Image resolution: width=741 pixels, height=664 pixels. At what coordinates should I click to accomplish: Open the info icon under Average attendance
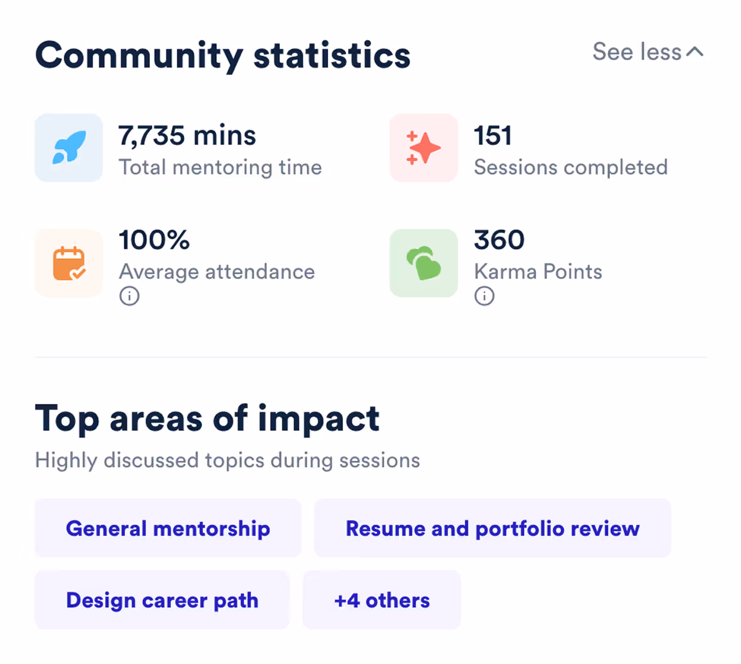[x=129, y=296]
